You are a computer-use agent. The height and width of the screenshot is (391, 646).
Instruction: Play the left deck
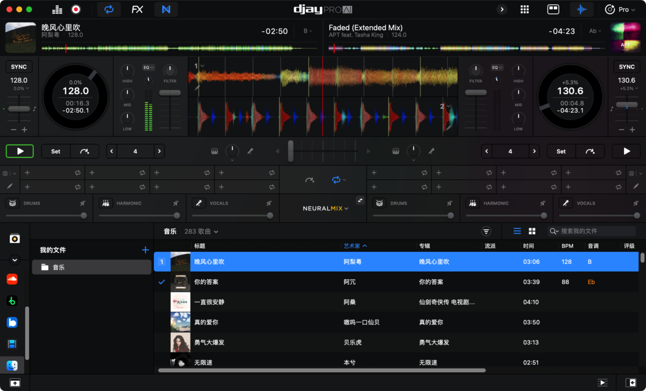pyautogui.click(x=20, y=151)
